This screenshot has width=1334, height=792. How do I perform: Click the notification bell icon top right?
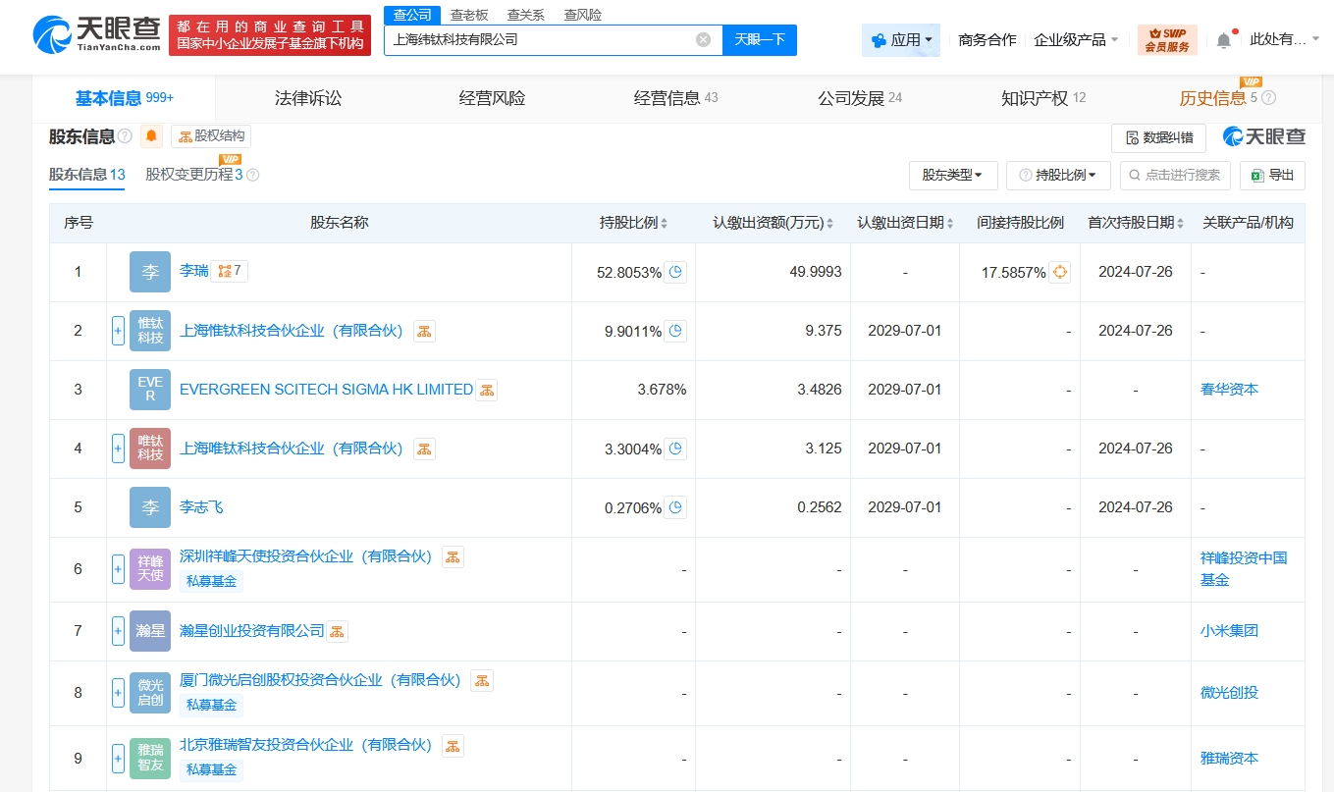pyautogui.click(x=1221, y=37)
